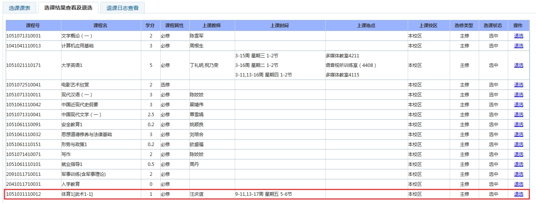Withdraw from 就业指导1 via 退选
The width and height of the screenshot is (536, 203).
[518, 164]
